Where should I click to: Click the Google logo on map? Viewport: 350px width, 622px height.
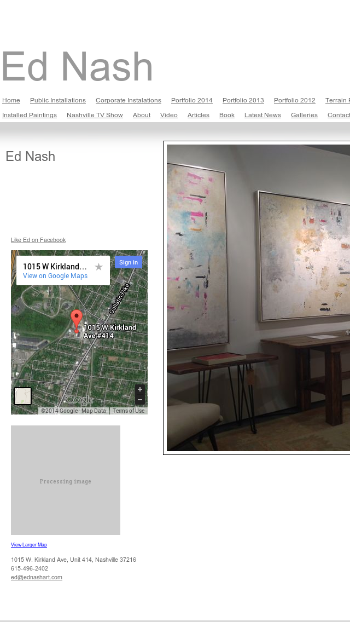[x=79, y=400]
